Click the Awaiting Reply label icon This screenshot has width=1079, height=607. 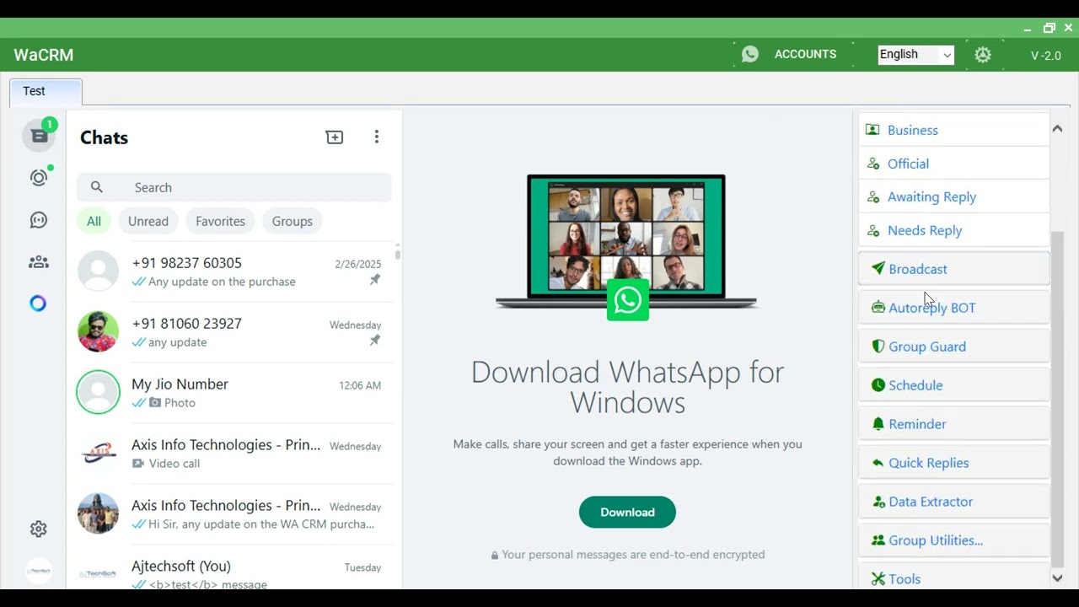pyautogui.click(x=873, y=196)
